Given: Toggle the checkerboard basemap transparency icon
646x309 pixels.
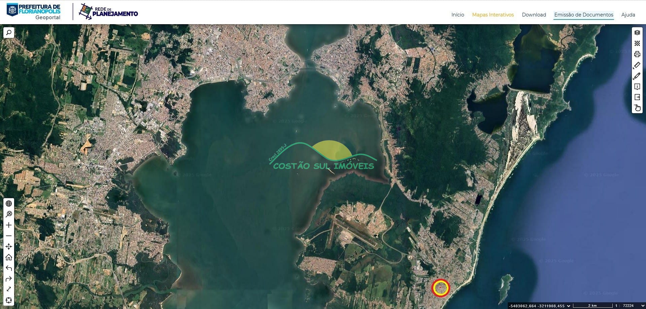Looking at the screenshot, I should pyautogui.click(x=637, y=43).
